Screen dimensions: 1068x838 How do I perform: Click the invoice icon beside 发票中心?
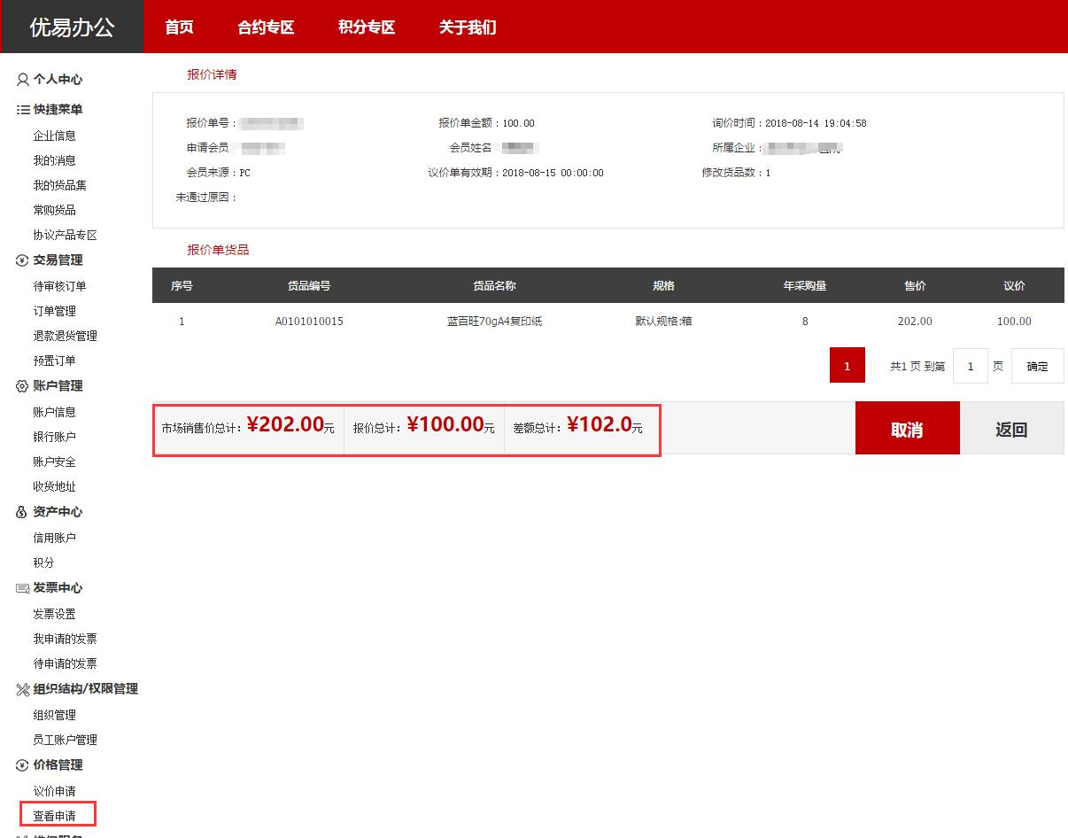coord(23,588)
